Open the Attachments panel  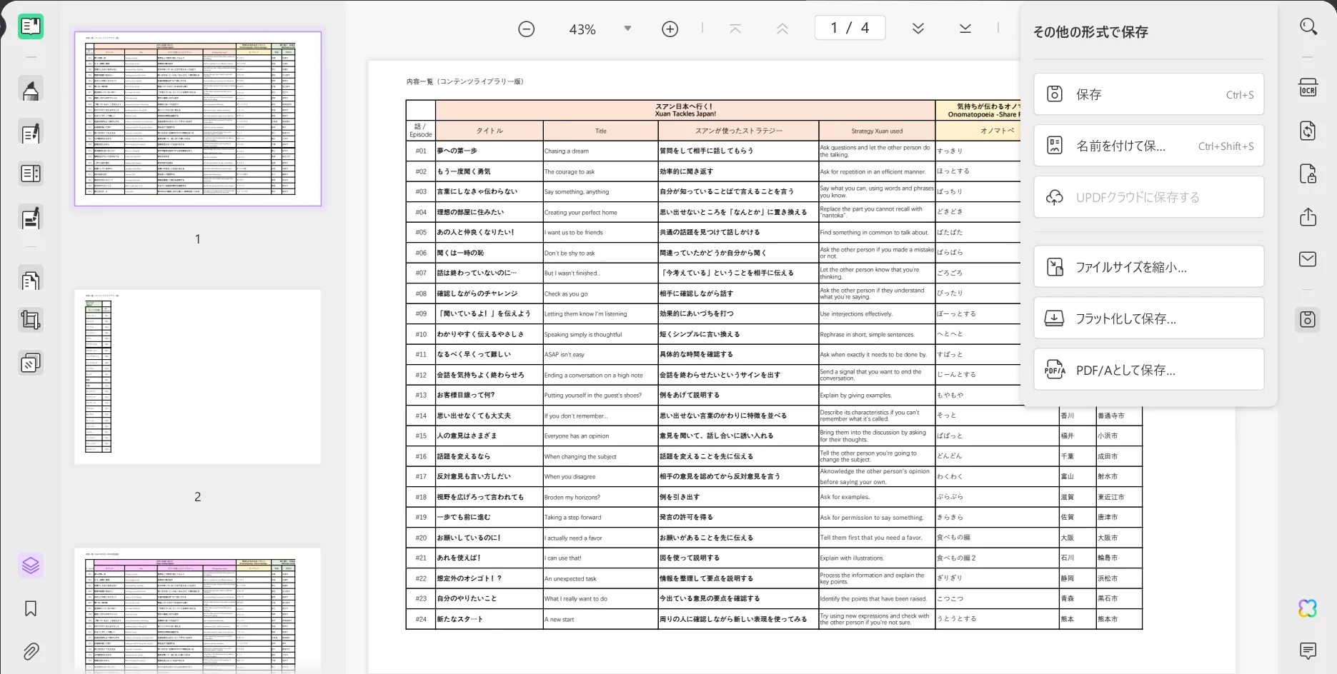(x=30, y=651)
